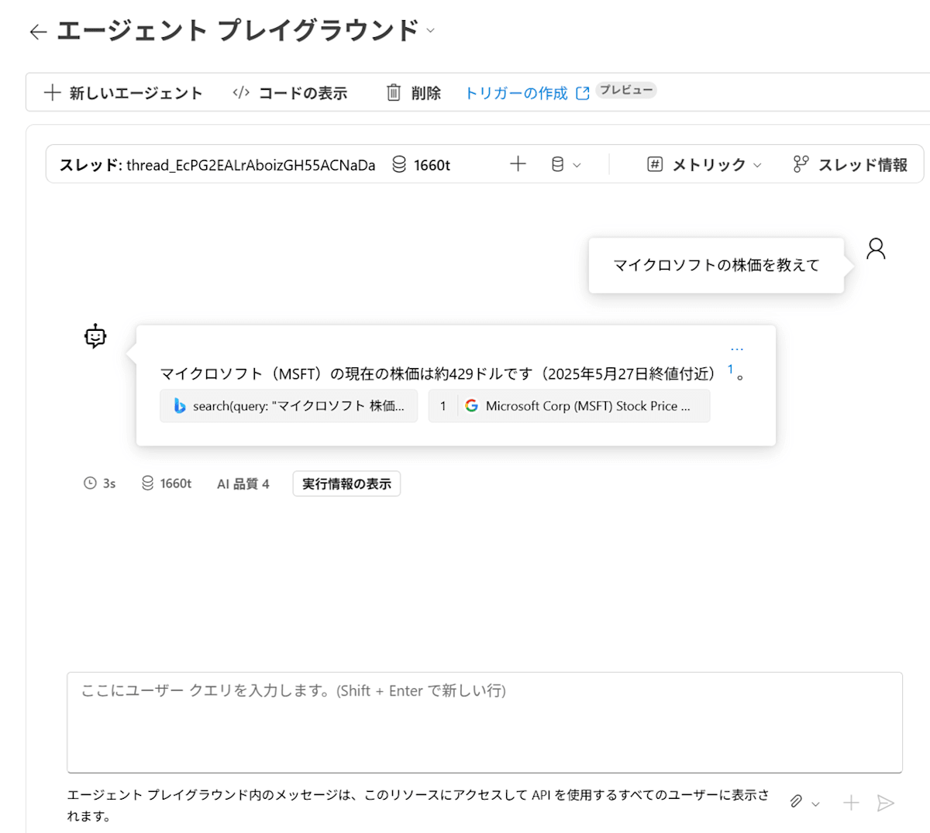The height and width of the screenshot is (833, 930).
Task: Open the トリガーの作成 link
Action: click(x=527, y=93)
